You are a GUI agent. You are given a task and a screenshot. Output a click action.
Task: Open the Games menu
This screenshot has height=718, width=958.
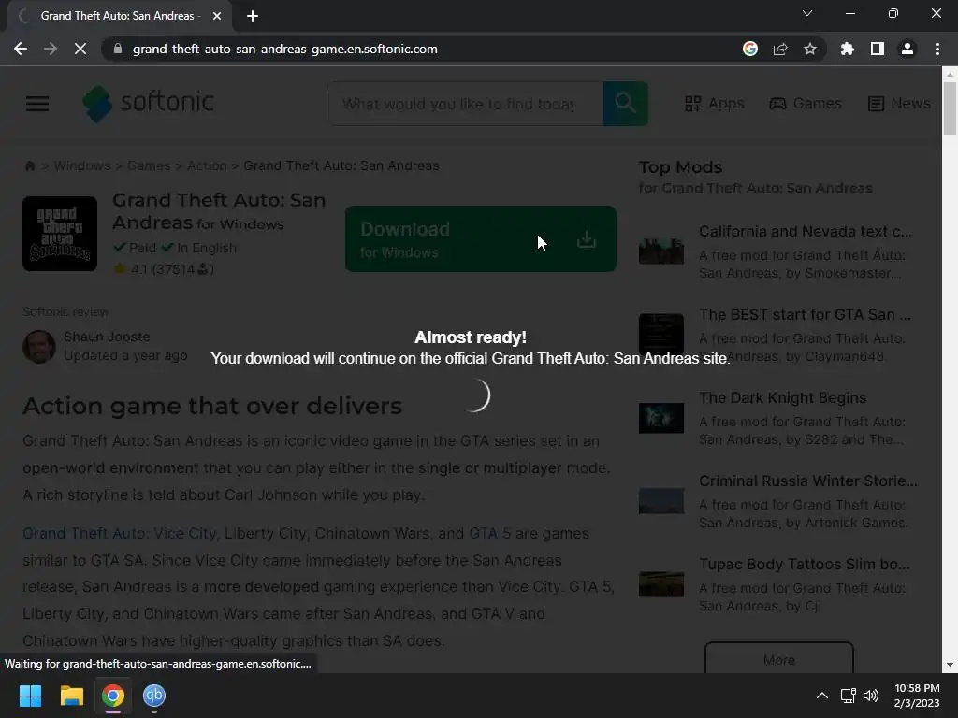point(806,103)
